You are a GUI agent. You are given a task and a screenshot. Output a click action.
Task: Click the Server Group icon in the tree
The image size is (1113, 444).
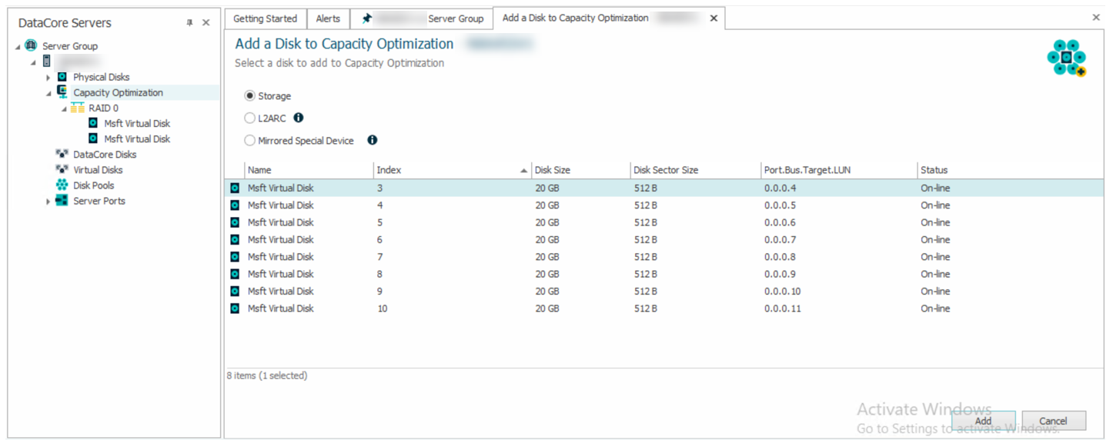tap(31, 46)
